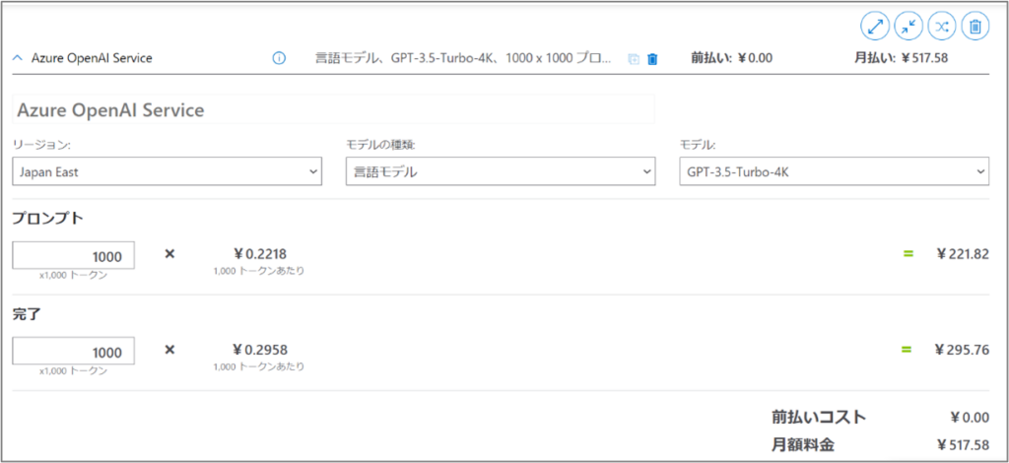Click the 言語モデル、GPT-3.5-Turbo-4K summary text
Image resolution: width=1009 pixels, height=463 pixels.
pyautogui.click(x=462, y=58)
